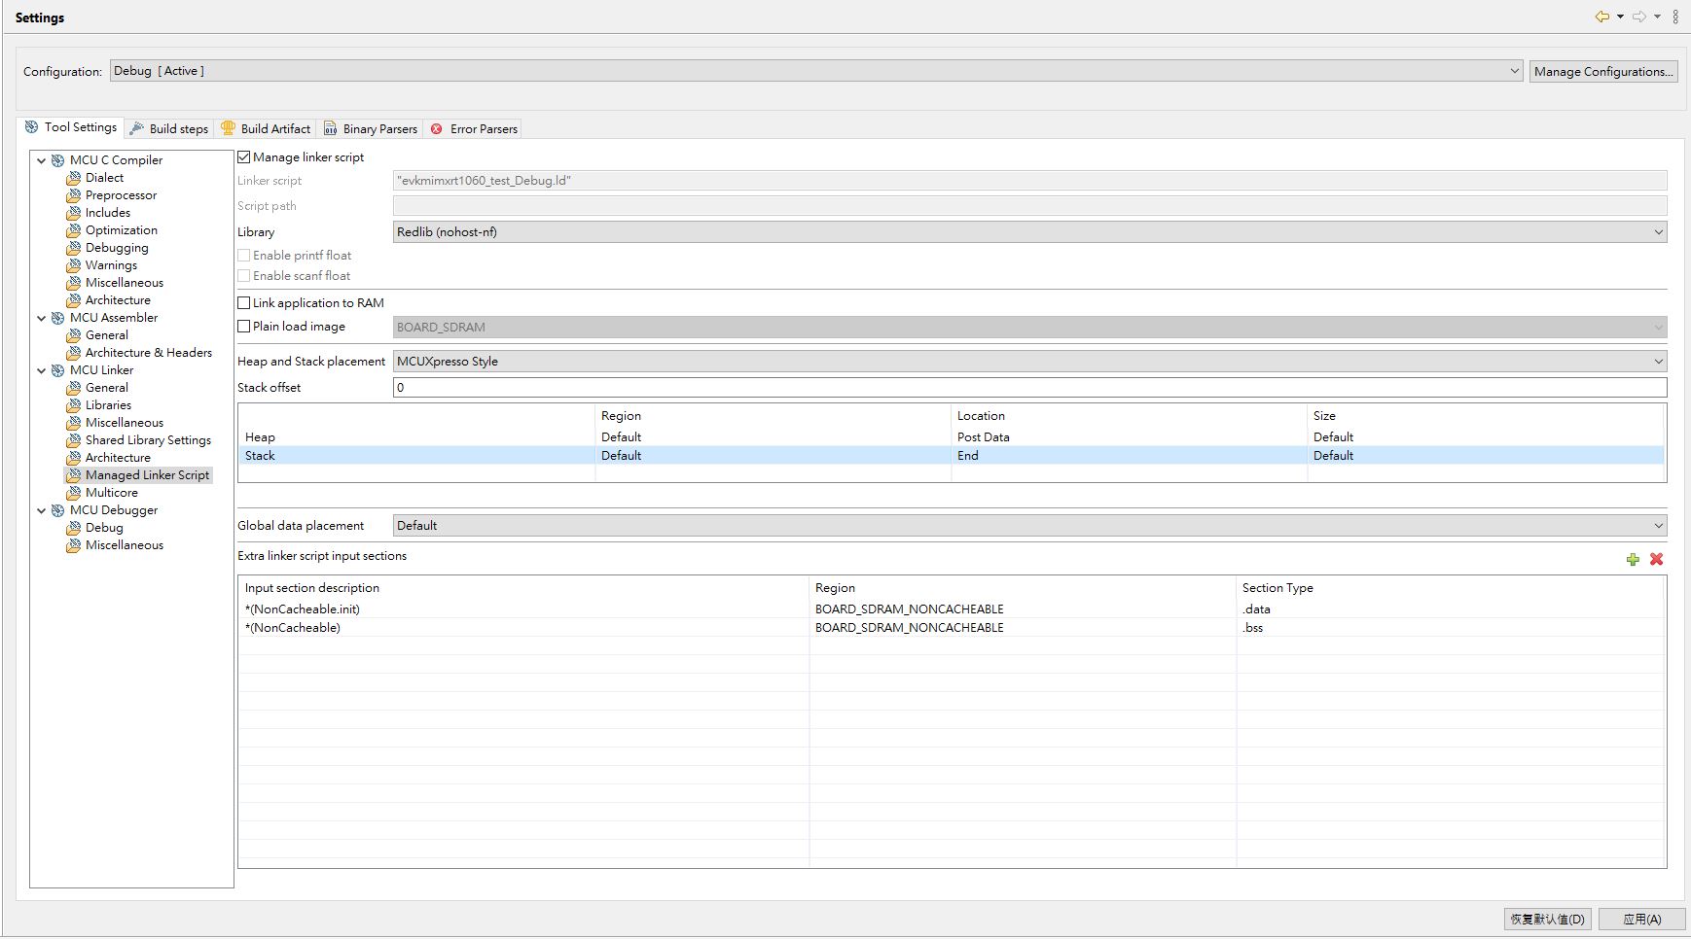
Task: Click the Multicore option icon
Action: (74, 493)
